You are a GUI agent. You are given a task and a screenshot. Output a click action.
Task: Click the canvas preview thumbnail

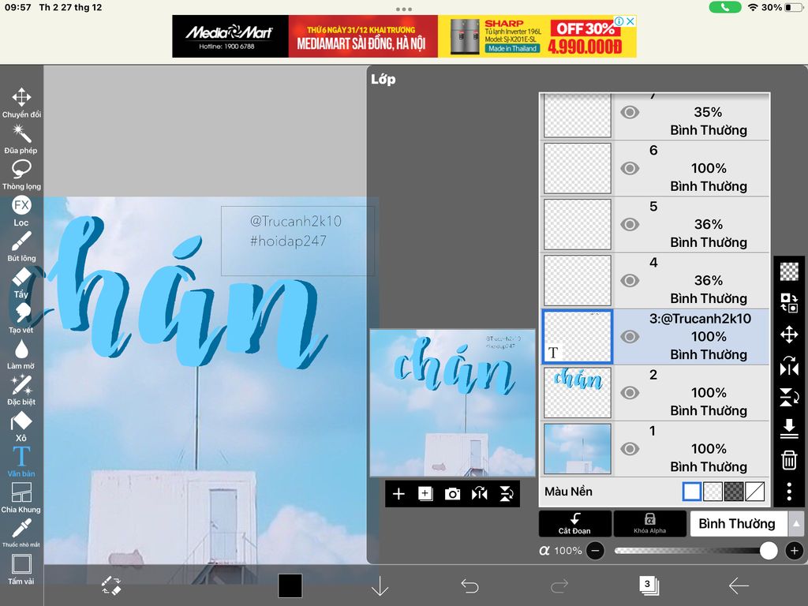click(x=452, y=403)
